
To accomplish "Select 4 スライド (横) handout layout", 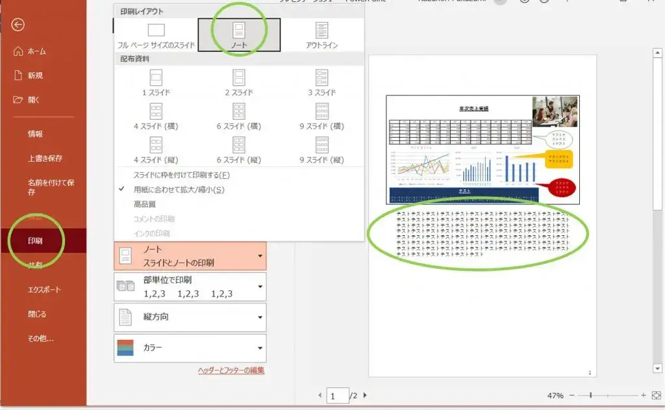I will (156, 117).
